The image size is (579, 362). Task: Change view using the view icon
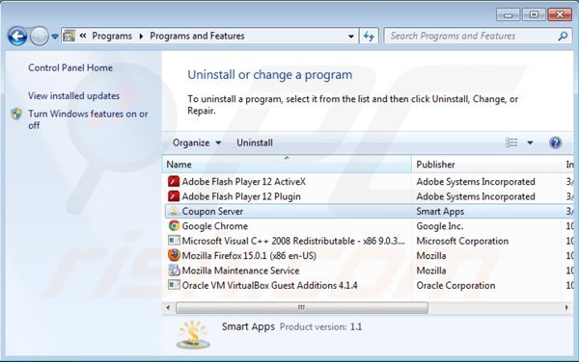511,142
